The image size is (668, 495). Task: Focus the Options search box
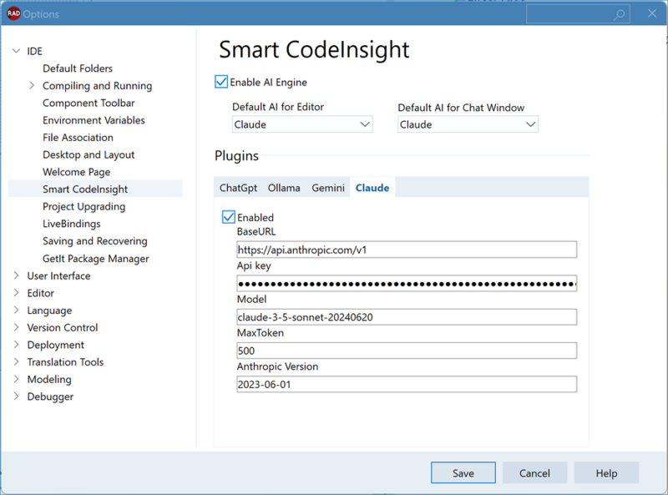click(578, 14)
